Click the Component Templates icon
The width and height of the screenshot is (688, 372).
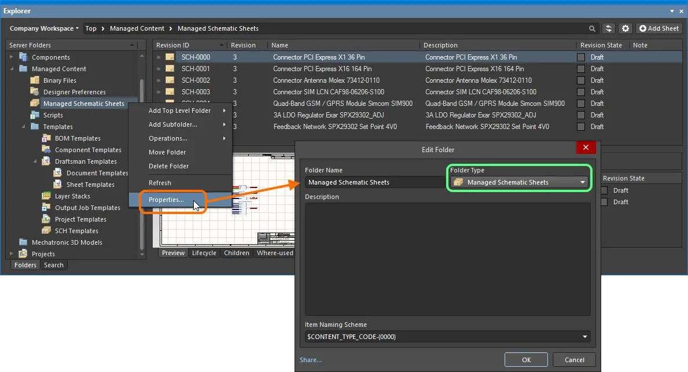point(46,150)
